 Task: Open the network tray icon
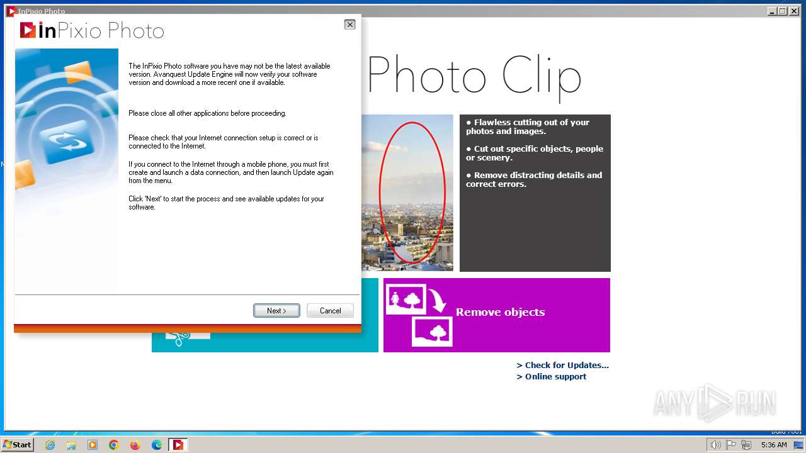[747, 445]
